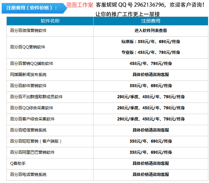Click the 让你的推广工作更上一层楼 slogan
Image resolution: width=209 pixels, height=183 pixels.
click(128, 14)
